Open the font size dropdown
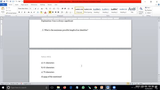Image resolution: width=160 pixels, height=90 pixels. [x=33, y=9]
